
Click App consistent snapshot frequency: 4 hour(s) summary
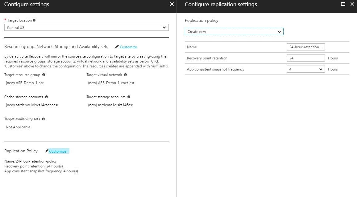(x=41, y=171)
